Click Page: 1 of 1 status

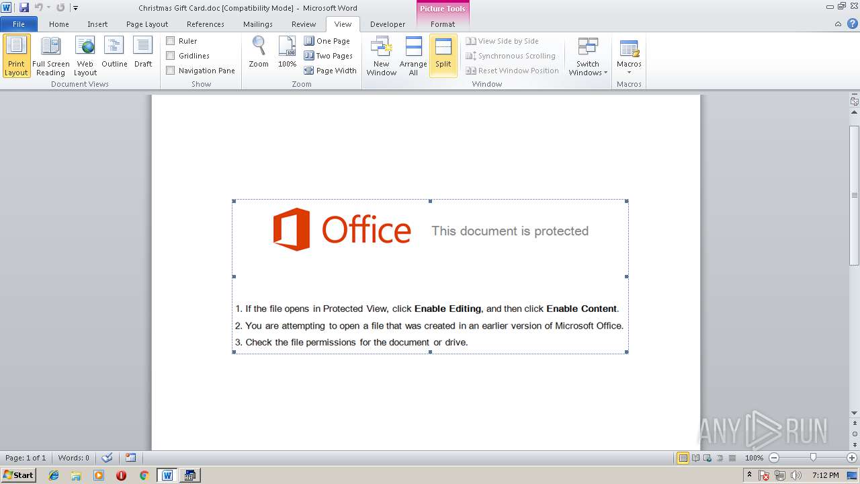tap(26, 458)
